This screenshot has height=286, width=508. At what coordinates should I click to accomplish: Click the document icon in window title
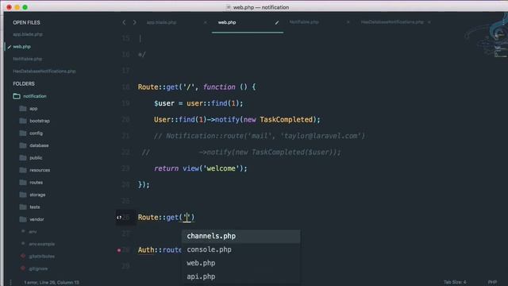click(228, 7)
